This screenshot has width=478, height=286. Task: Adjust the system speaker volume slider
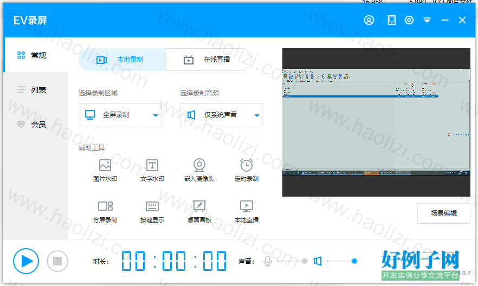point(342,261)
